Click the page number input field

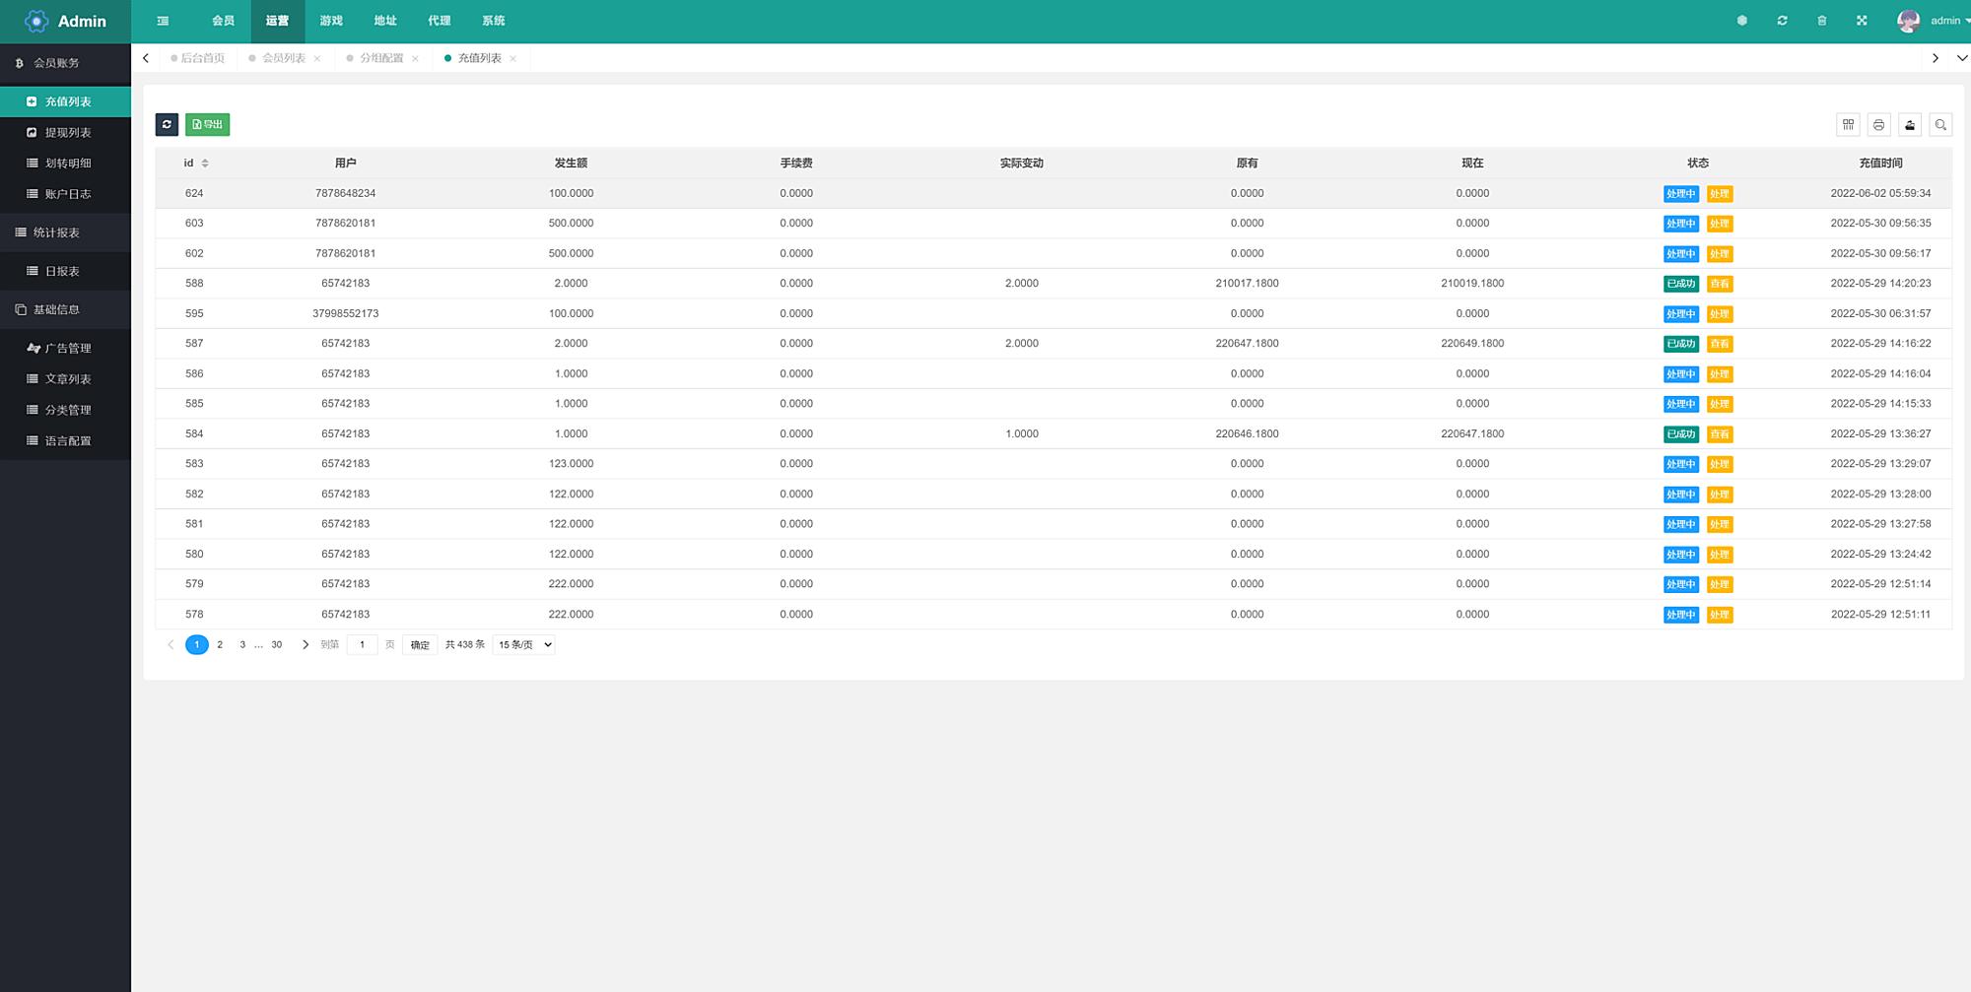point(362,644)
